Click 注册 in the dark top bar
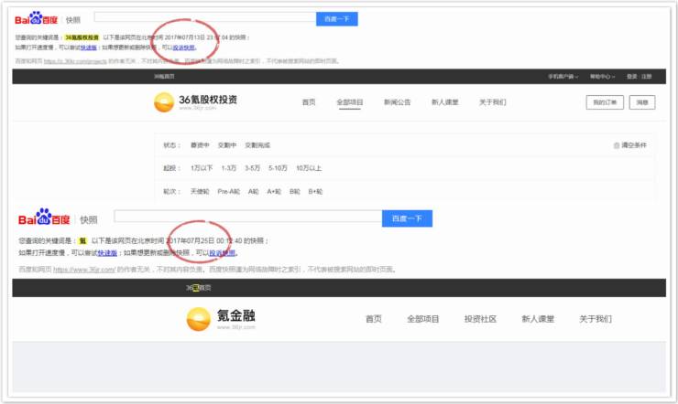The width and height of the screenshot is (678, 404). [646, 76]
